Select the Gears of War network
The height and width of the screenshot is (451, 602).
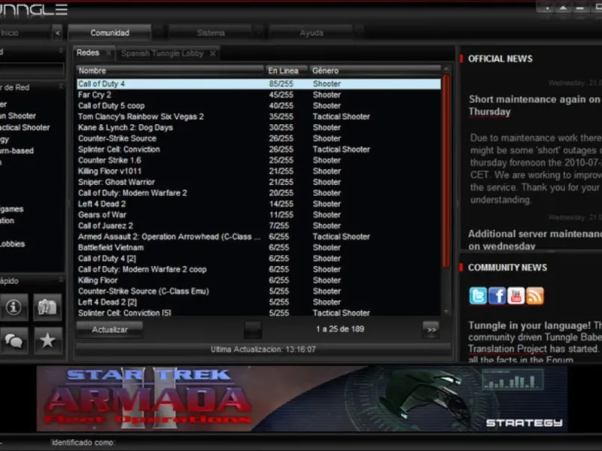(258, 215)
